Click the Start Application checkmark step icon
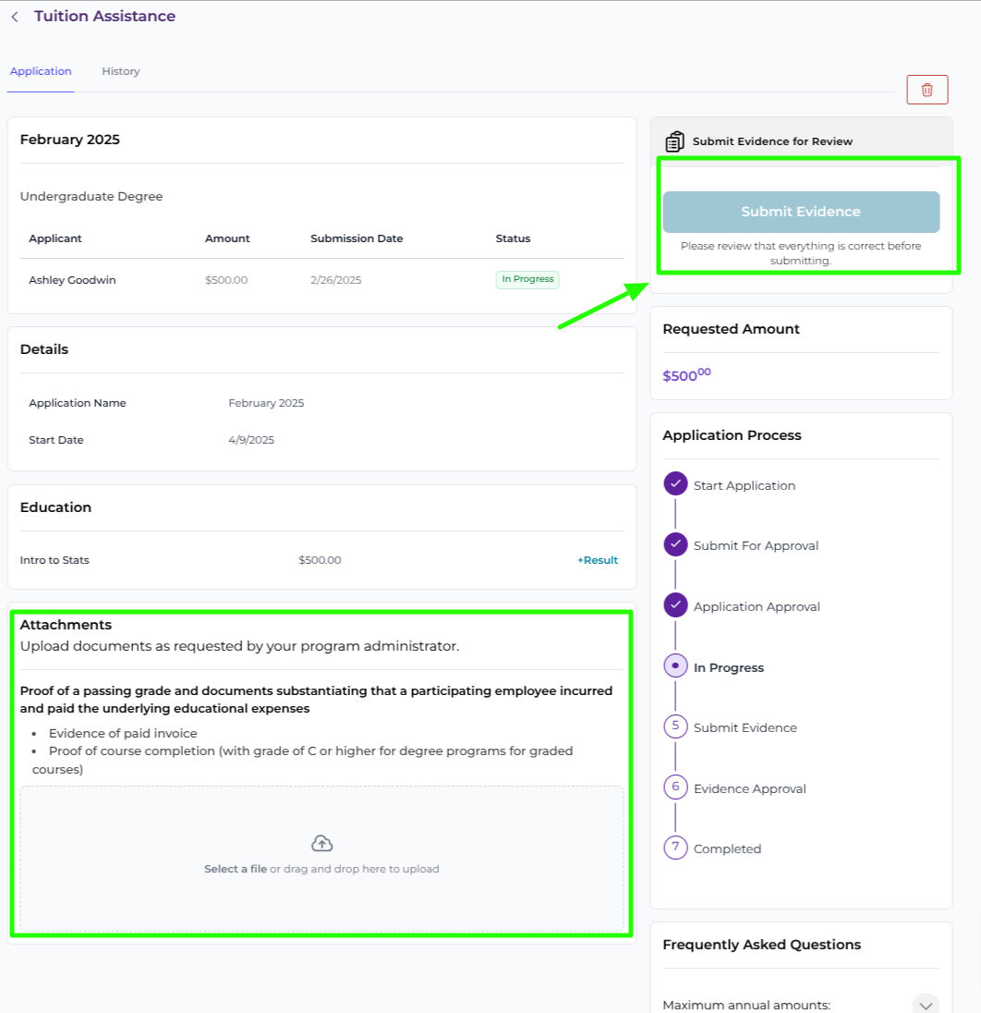 (675, 485)
